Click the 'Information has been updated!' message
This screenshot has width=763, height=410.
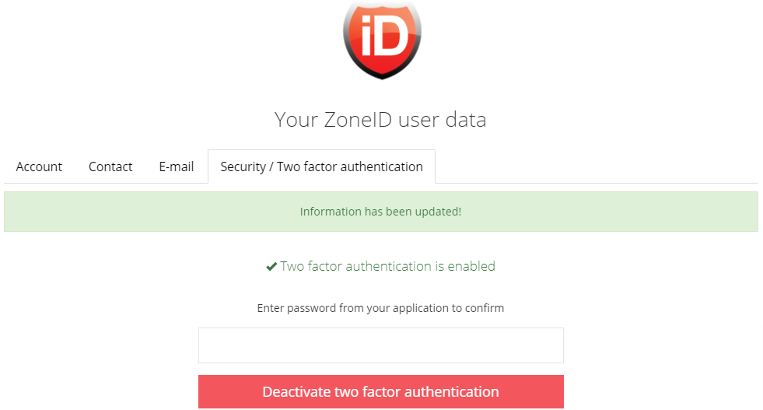380,212
